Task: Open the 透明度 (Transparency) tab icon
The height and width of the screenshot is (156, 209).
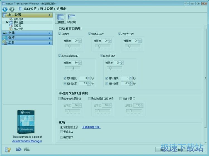Action: 60,19
